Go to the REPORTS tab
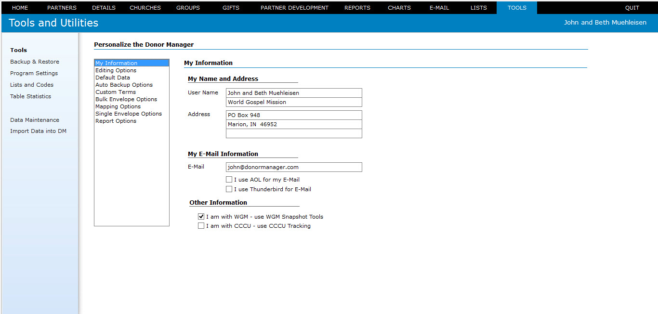This screenshot has height=314, width=658. point(357,8)
